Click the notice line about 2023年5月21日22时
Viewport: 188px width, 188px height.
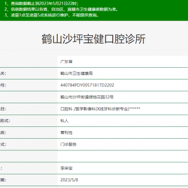pos(41,3)
